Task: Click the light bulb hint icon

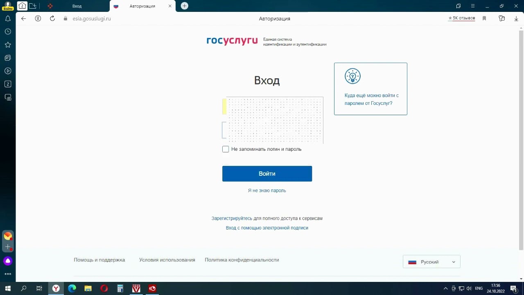Action: pos(352,76)
